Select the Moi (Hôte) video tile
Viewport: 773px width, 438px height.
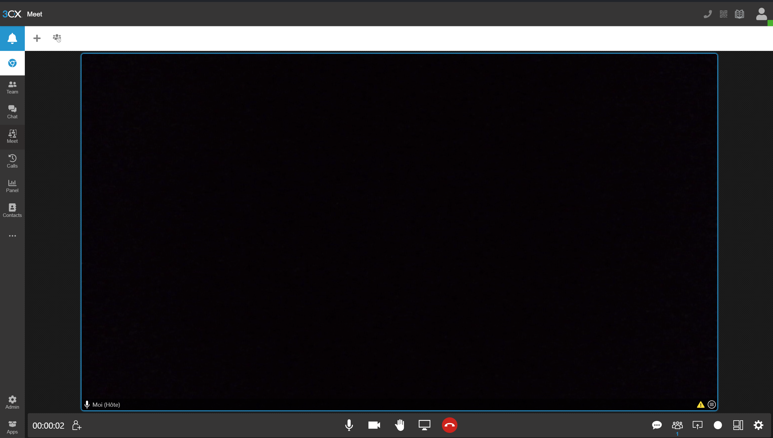pyautogui.click(x=399, y=232)
